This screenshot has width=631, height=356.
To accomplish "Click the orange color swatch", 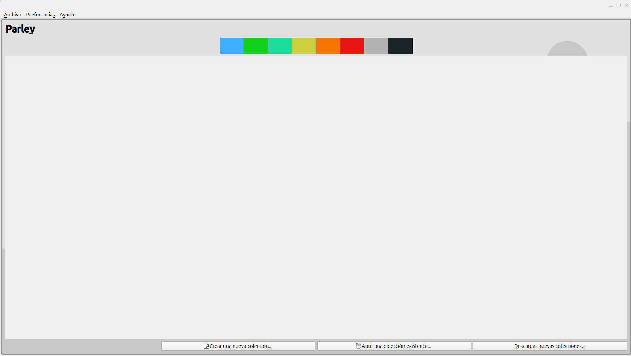I will tap(328, 46).
